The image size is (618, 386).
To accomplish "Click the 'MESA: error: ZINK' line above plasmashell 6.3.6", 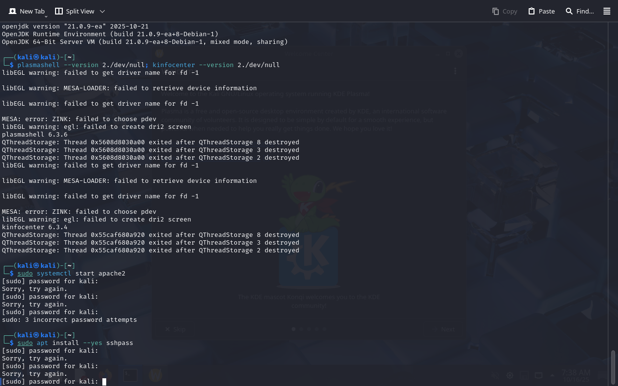I will pyautogui.click(x=79, y=119).
